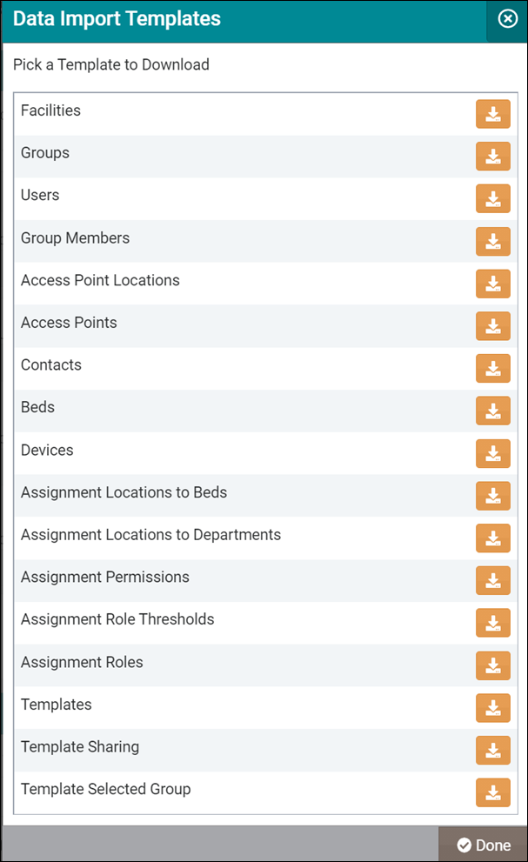Select the Template Sharing row label
This screenshot has height=862, width=528.
tap(80, 747)
